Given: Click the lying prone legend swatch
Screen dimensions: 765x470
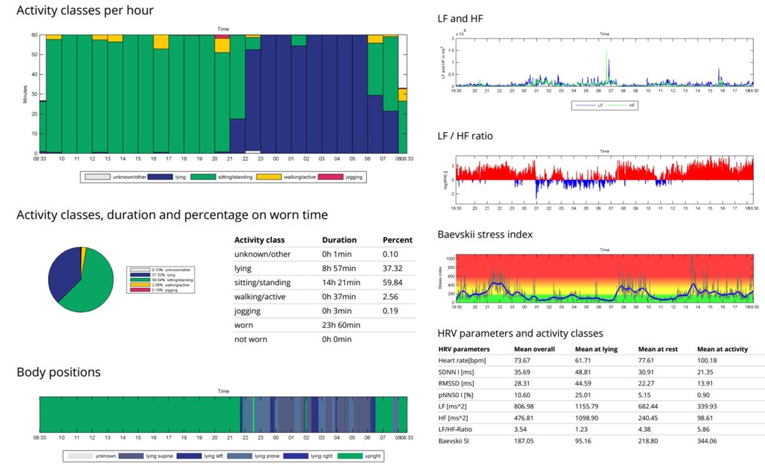Looking at the screenshot, I should [240, 456].
